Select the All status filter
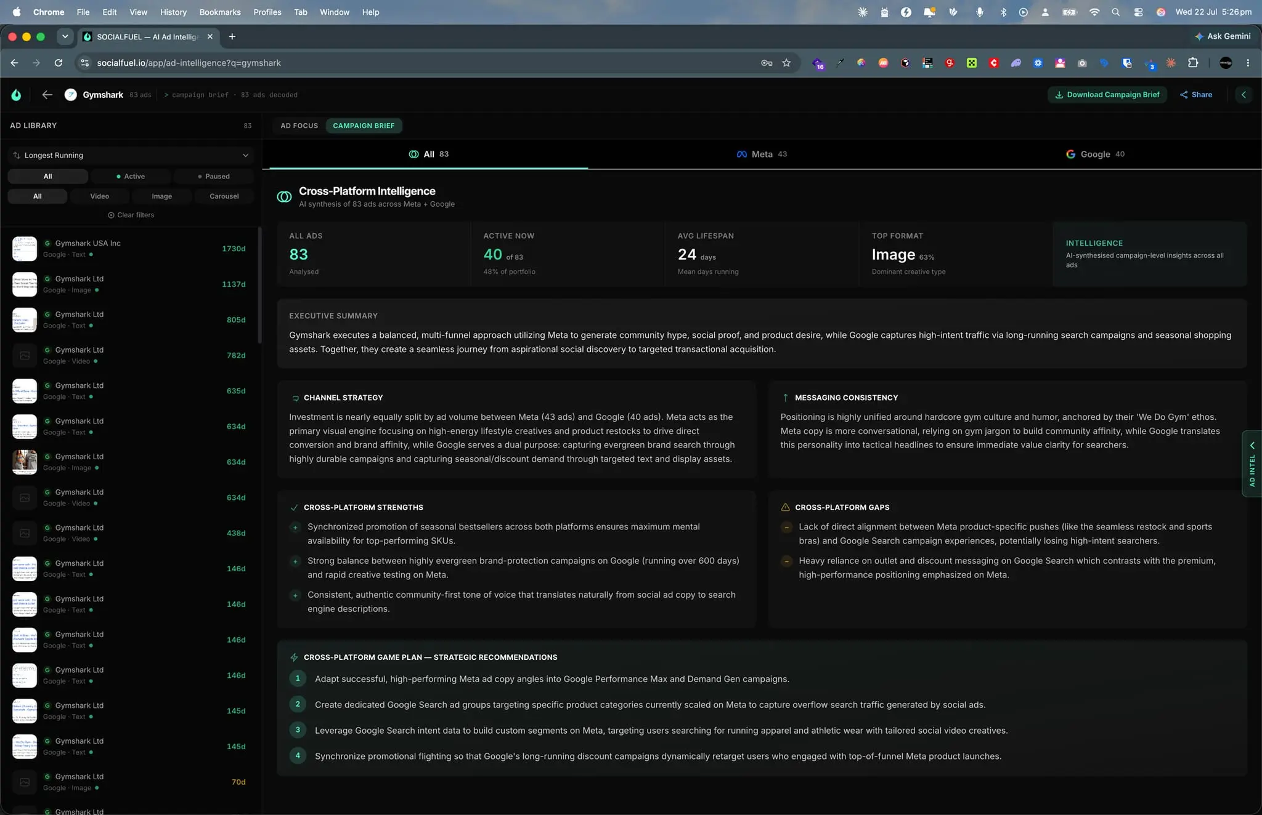Screen dimensions: 1262x815 [x=47, y=177]
